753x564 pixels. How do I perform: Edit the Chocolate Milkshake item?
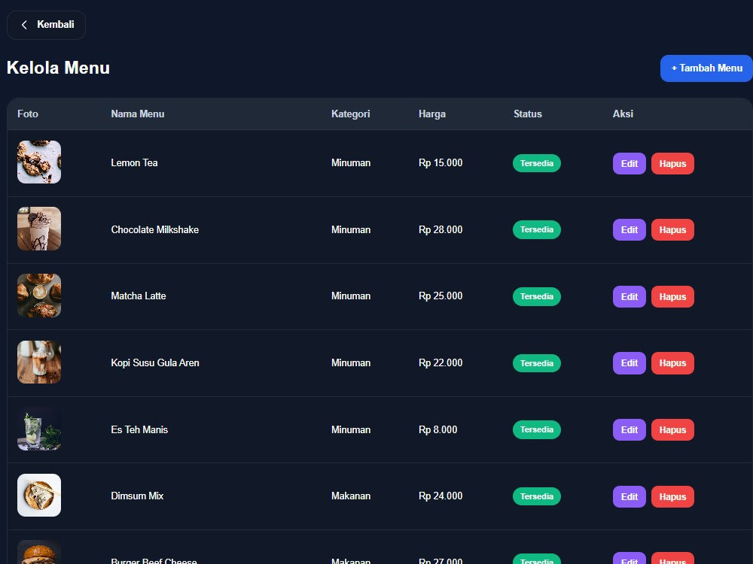click(629, 229)
